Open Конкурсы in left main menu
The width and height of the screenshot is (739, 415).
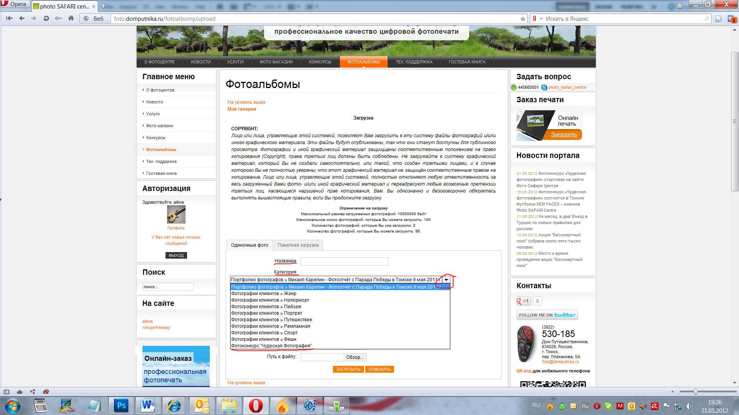[155, 138]
